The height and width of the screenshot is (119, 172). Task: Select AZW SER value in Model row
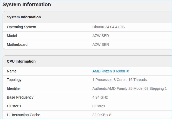(x=101, y=36)
